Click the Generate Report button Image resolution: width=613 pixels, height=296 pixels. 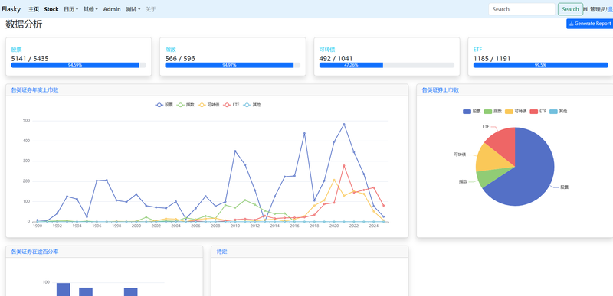click(x=589, y=24)
